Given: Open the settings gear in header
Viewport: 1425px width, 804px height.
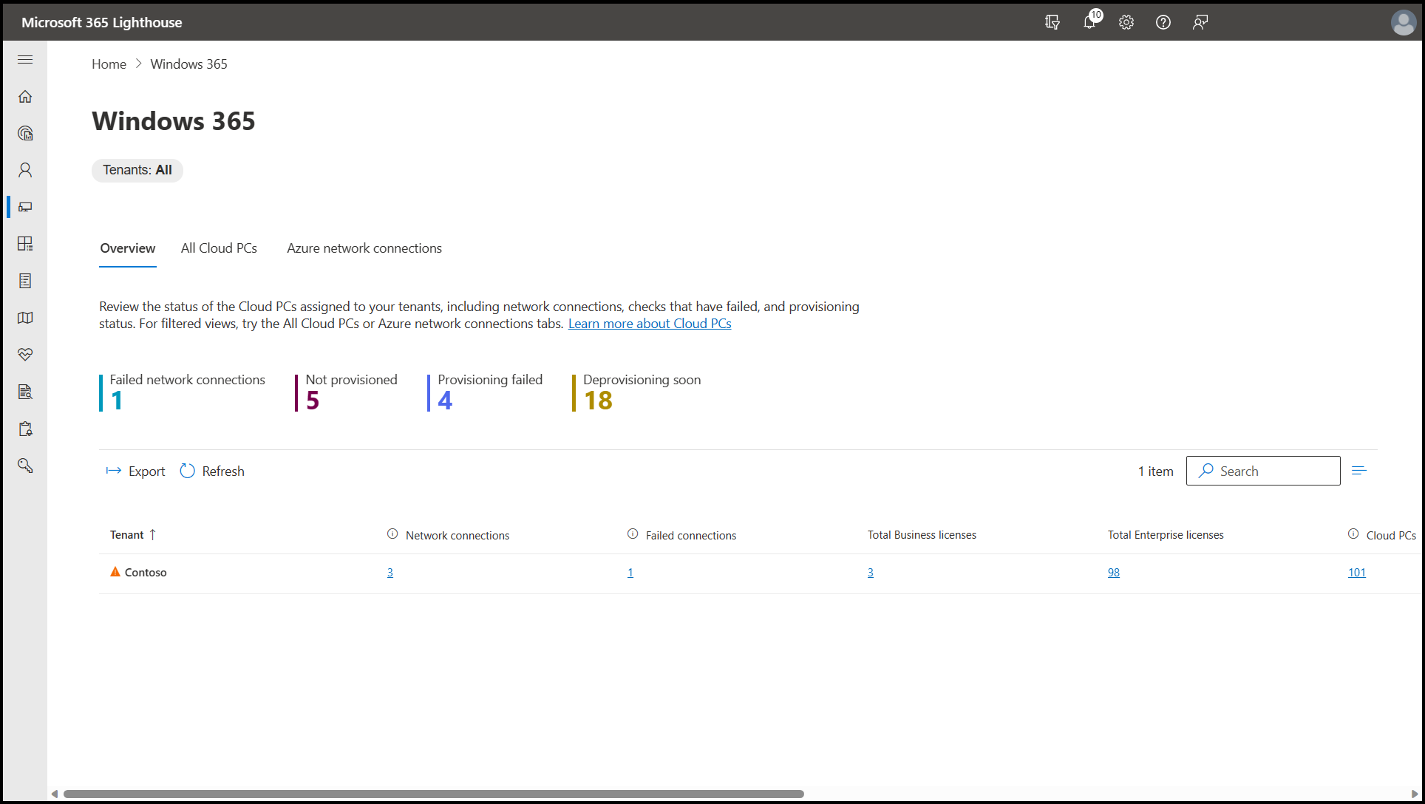Looking at the screenshot, I should (x=1126, y=22).
